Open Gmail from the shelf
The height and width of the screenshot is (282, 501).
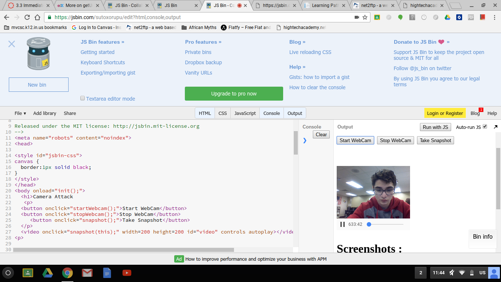tap(87, 273)
